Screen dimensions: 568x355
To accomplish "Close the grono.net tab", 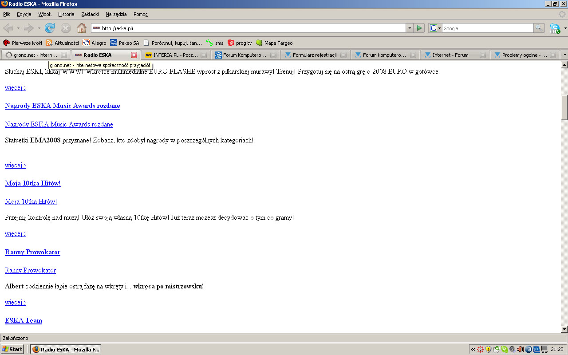I will point(64,55).
